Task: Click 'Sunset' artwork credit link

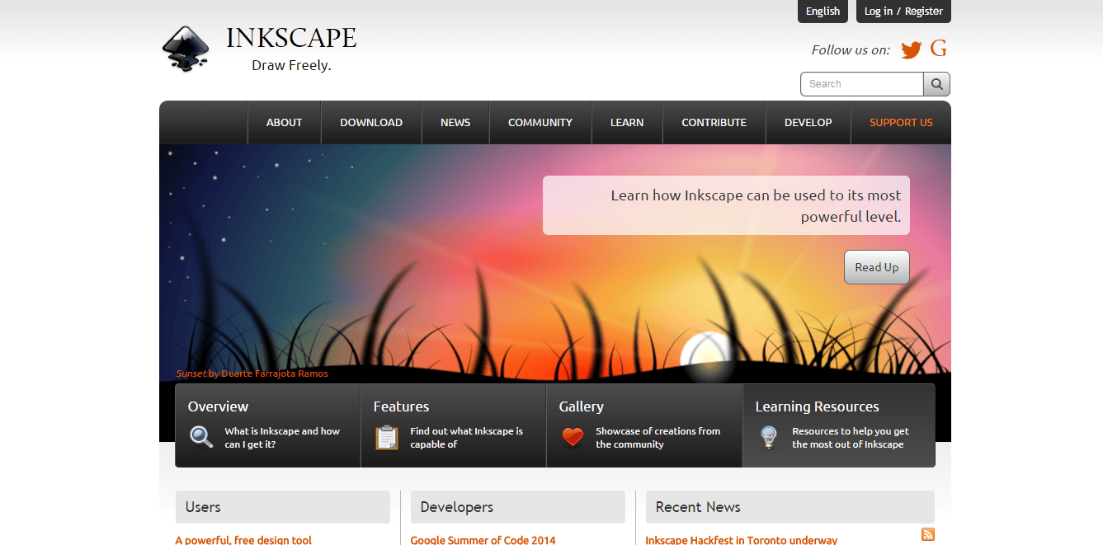Action: pyautogui.click(x=191, y=374)
